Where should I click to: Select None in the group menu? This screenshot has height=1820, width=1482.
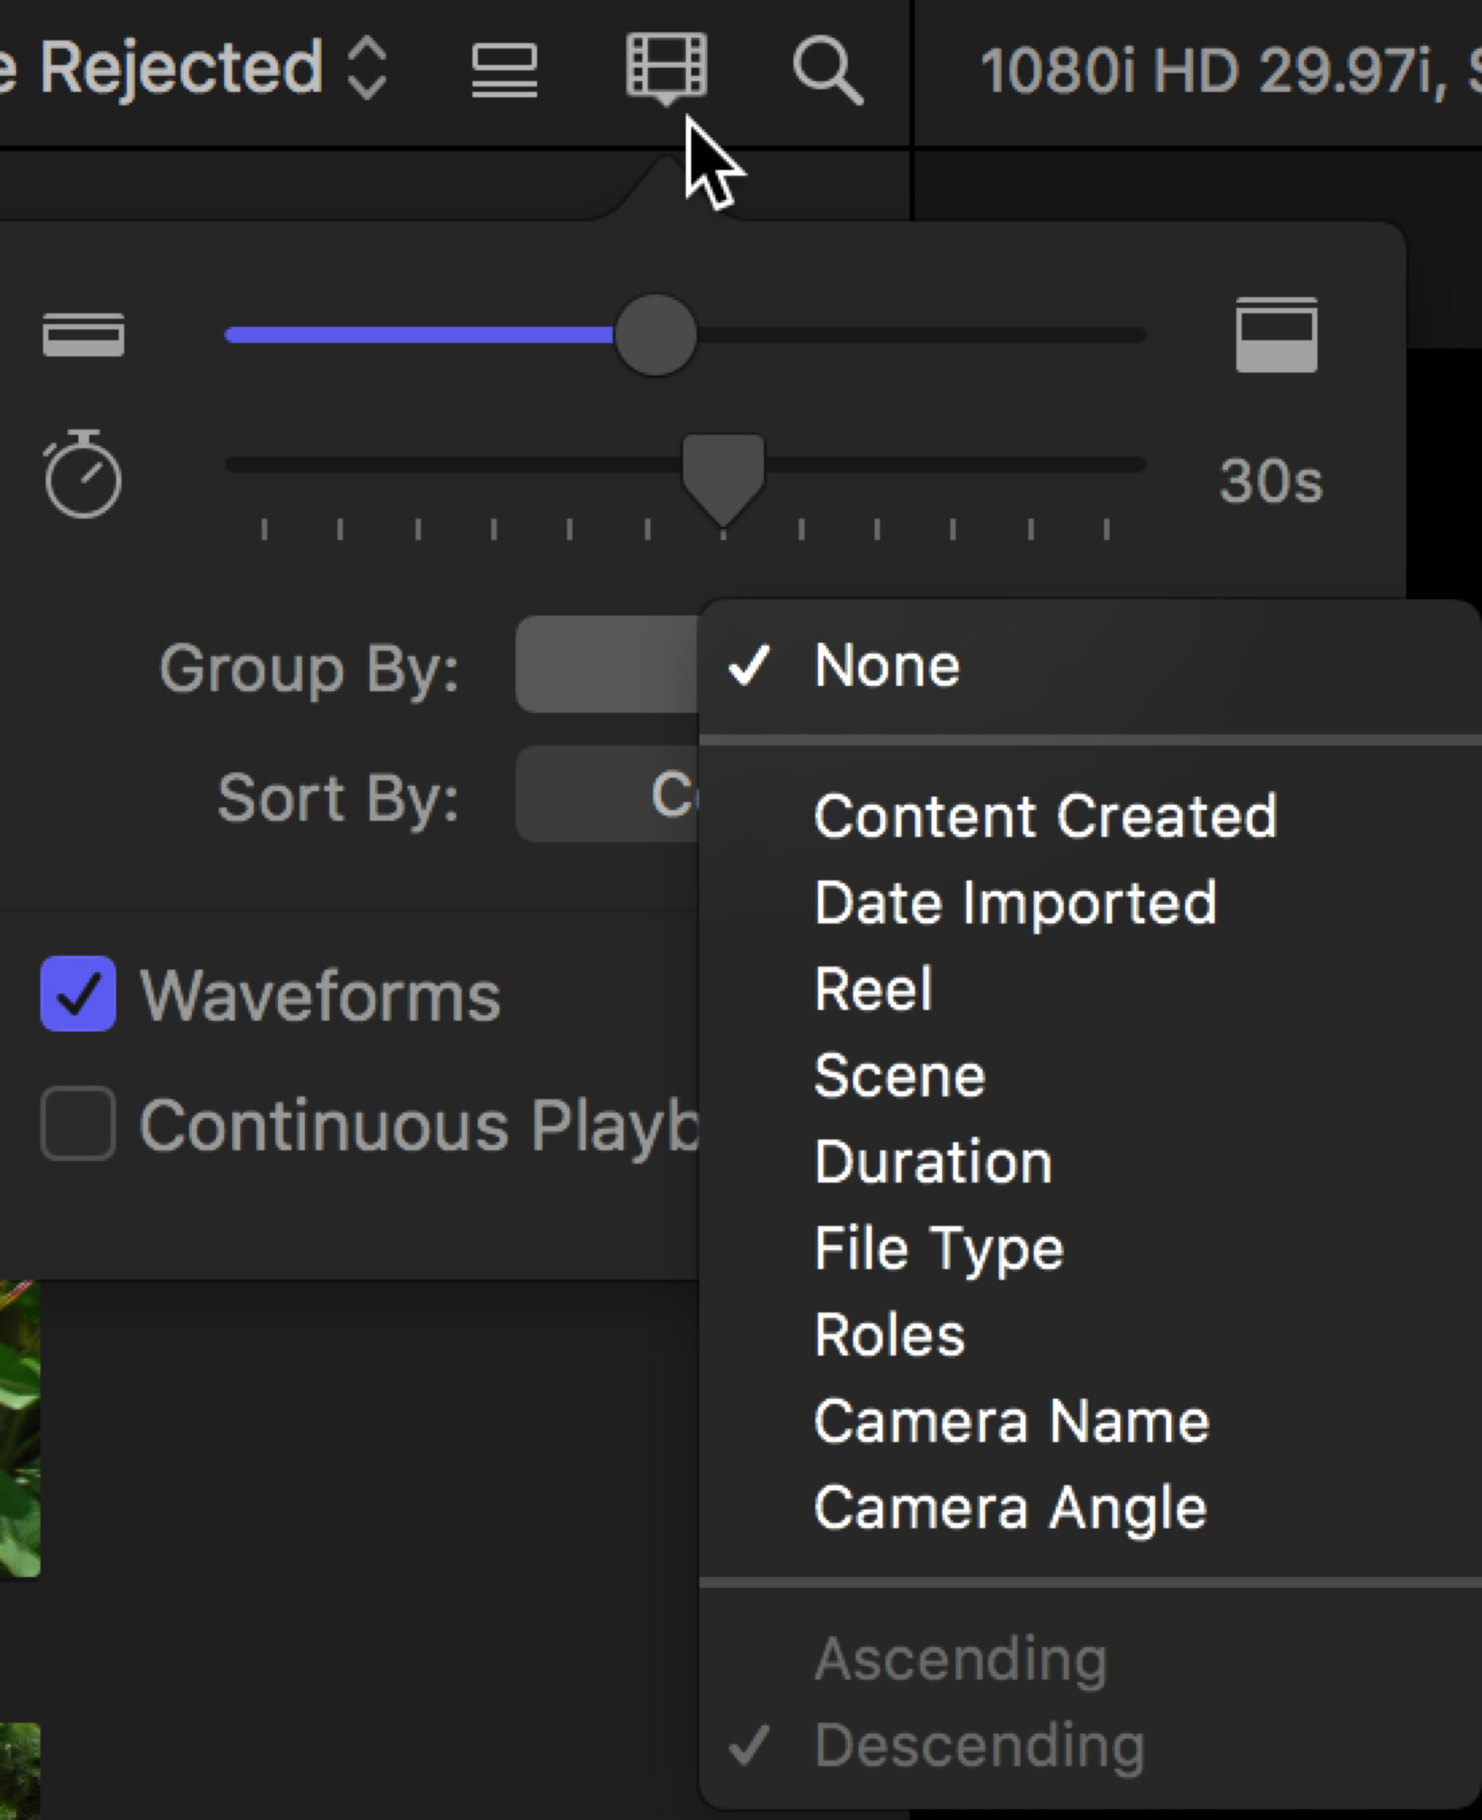[x=886, y=665]
